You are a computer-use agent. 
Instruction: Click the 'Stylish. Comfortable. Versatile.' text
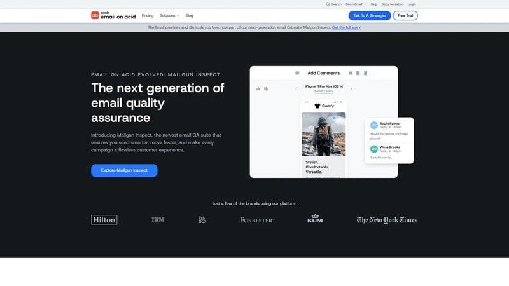tap(317, 167)
